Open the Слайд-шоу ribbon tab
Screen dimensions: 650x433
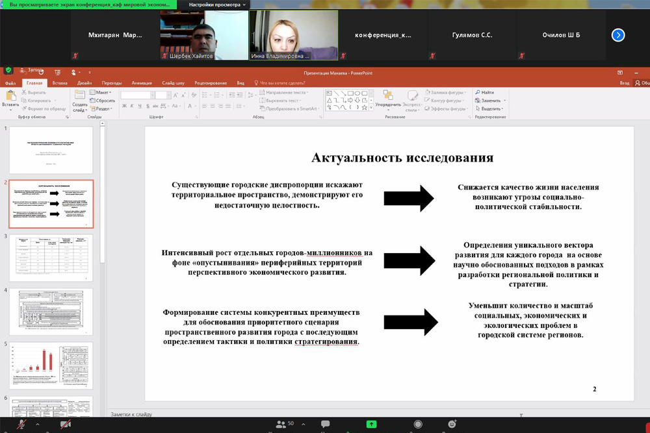173,83
